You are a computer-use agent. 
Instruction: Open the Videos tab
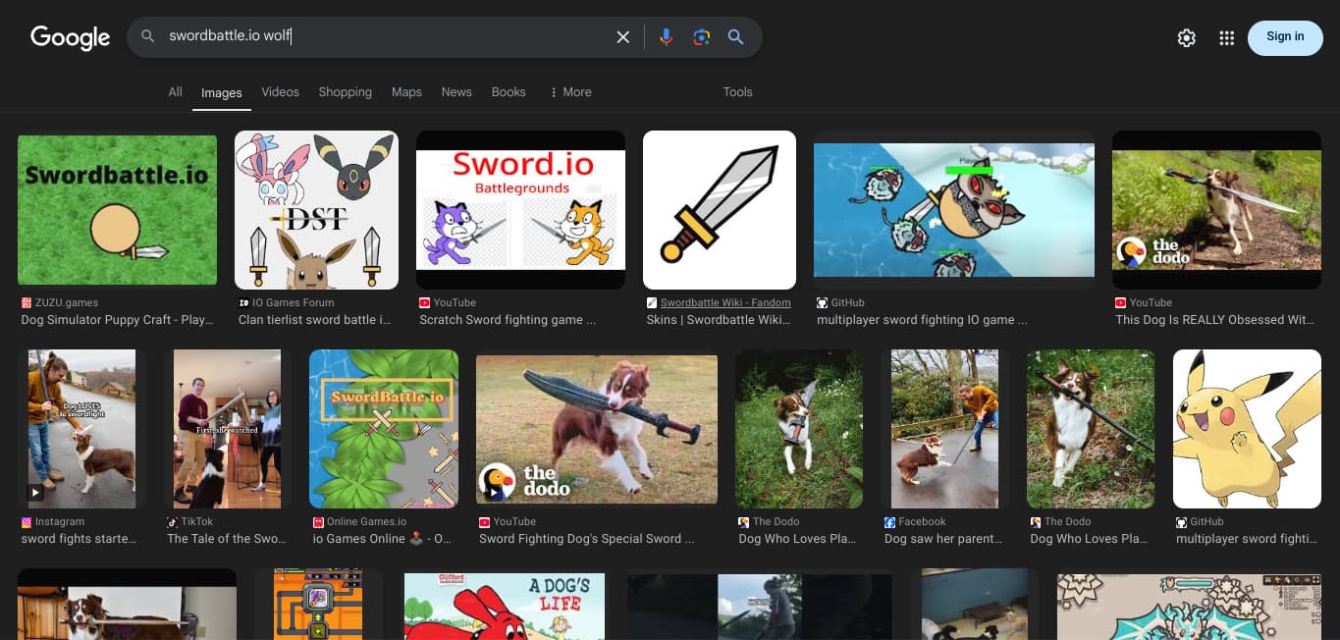(x=280, y=92)
